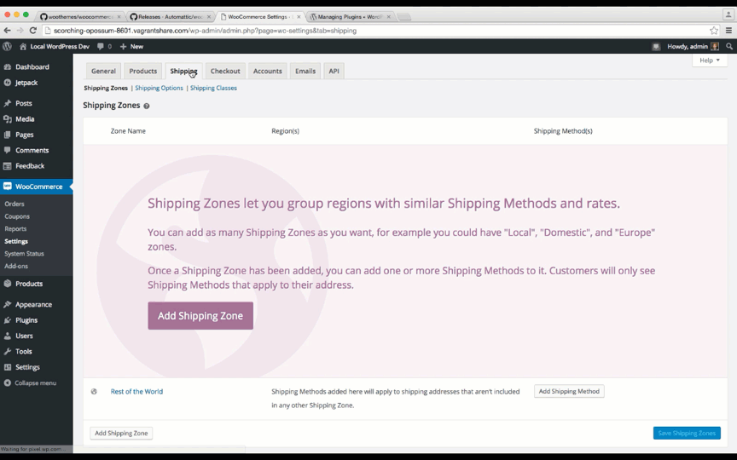
Task: Click the small Add Shipping Zone button at bottom
Action: pos(121,433)
